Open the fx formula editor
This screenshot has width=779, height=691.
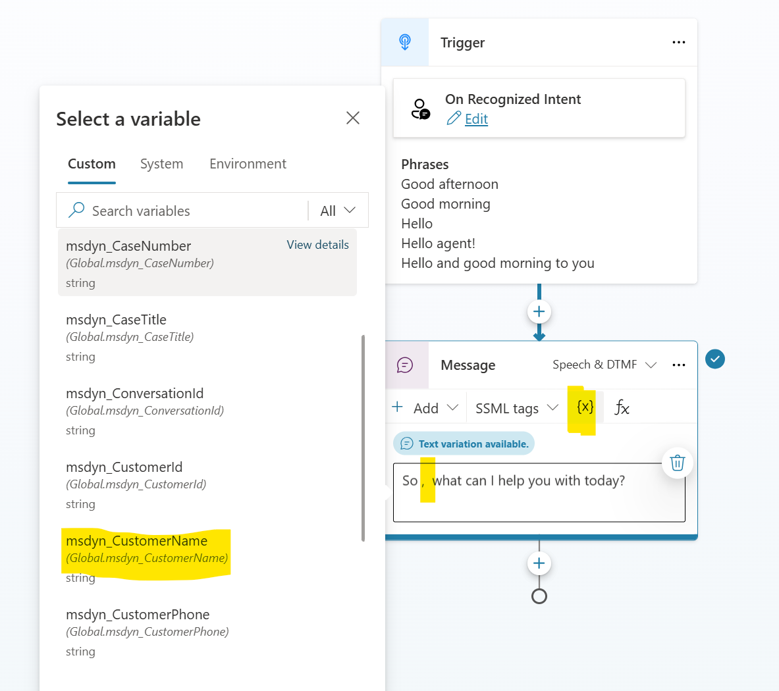(x=622, y=407)
